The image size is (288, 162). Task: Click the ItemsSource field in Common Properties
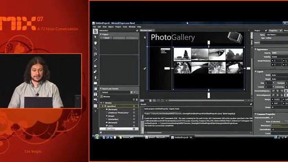point(279,126)
